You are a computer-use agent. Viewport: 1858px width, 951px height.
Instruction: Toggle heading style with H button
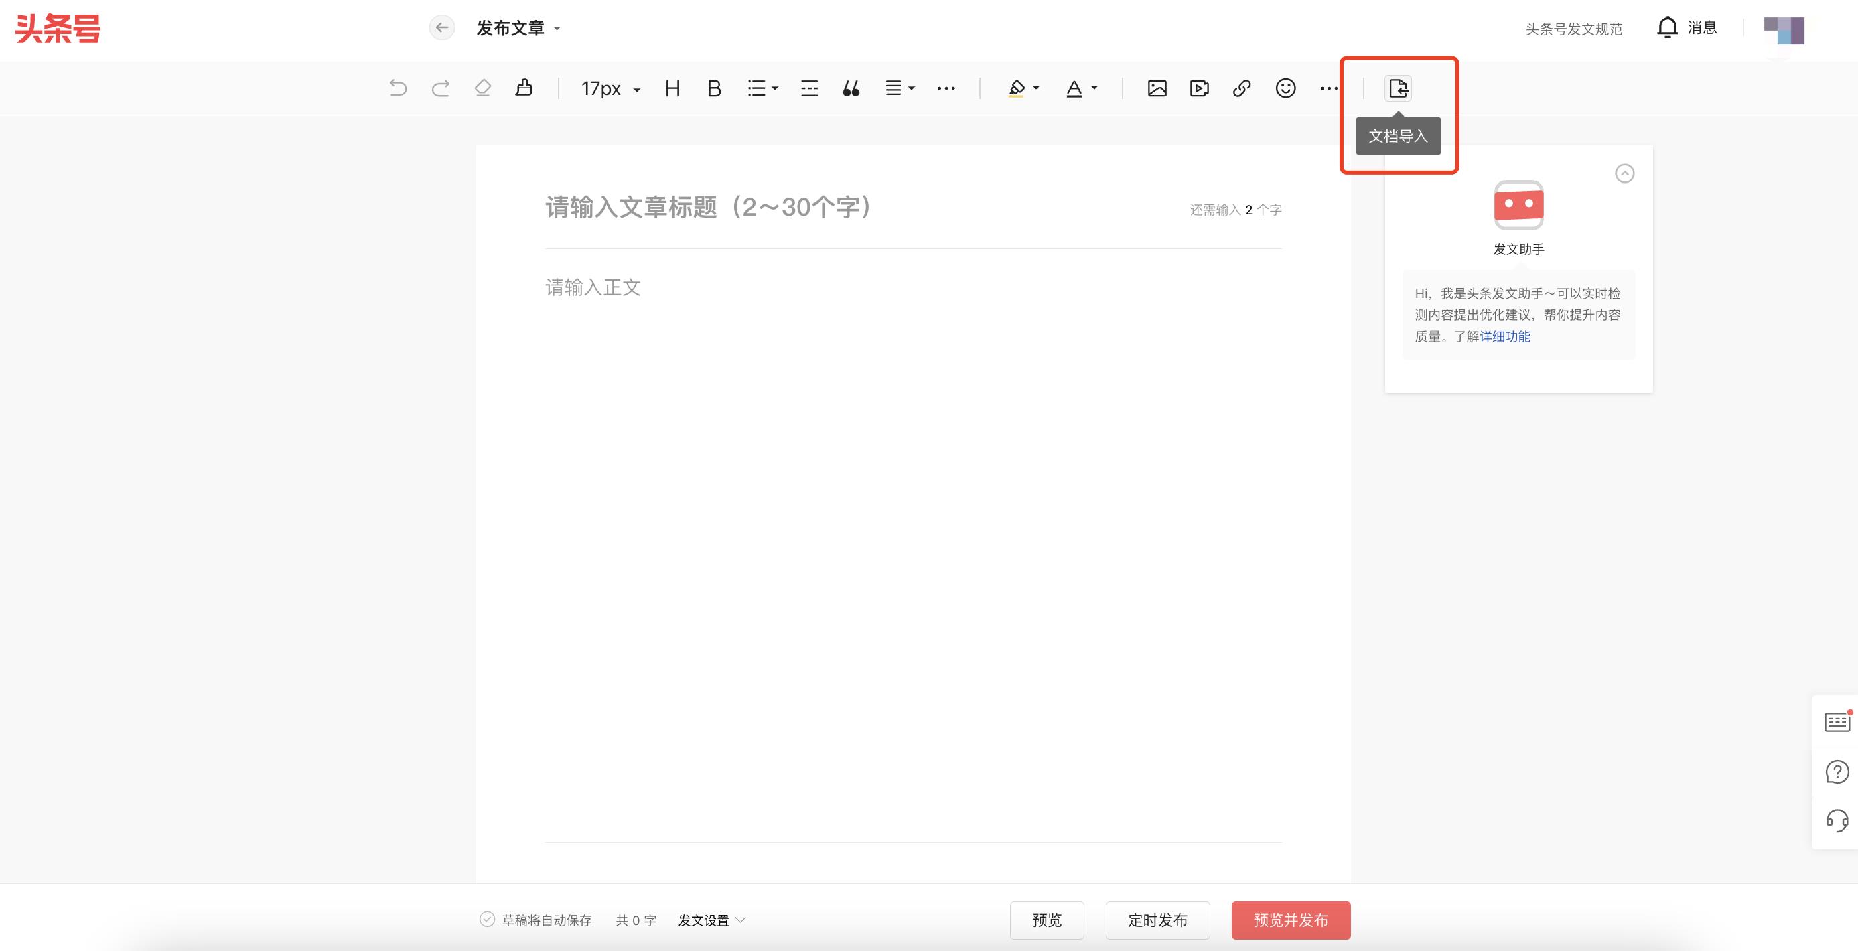(672, 88)
